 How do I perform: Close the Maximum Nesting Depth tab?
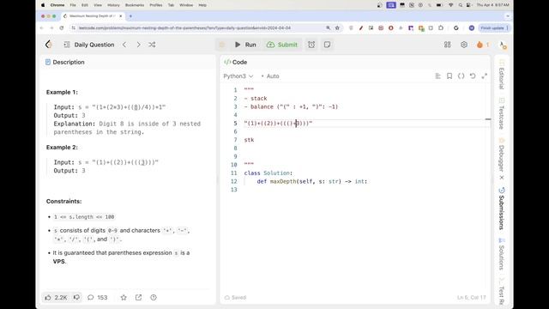tap(120, 16)
